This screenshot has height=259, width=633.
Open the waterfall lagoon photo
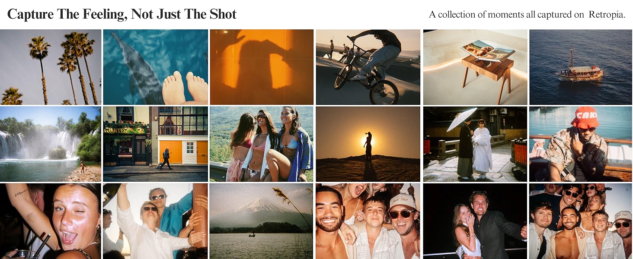pos(51,144)
